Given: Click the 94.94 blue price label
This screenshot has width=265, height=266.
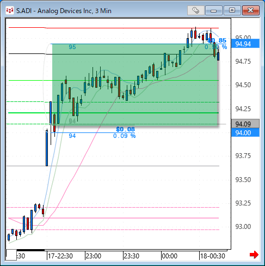Looking at the screenshot, I should [245, 44].
